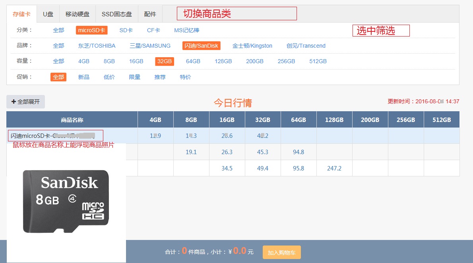The width and height of the screenshot is (473, 263).
Task: Click the 加入购物车 button
Action: [282, 252]
